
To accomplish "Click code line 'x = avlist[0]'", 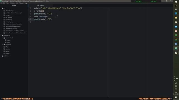I will pos(39,11).
